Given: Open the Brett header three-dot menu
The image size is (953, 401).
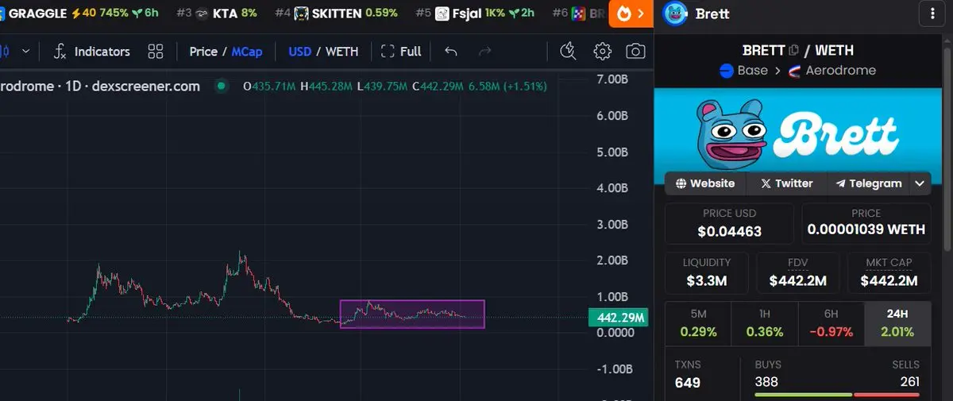Looking at the screenshot, I should [x=931, y=13].
